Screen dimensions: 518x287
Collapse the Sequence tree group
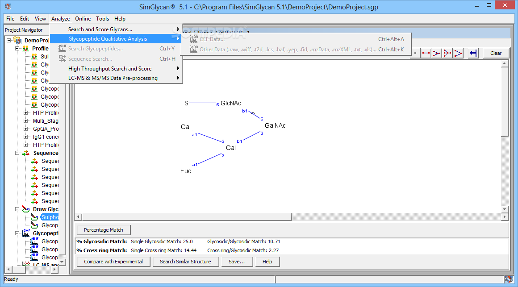tap(17, 153)
